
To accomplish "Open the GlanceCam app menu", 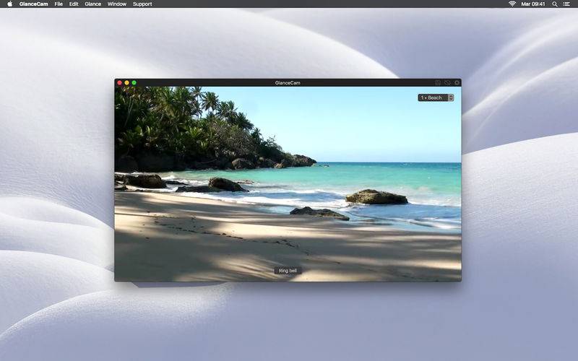I will (x=33, y=4).
